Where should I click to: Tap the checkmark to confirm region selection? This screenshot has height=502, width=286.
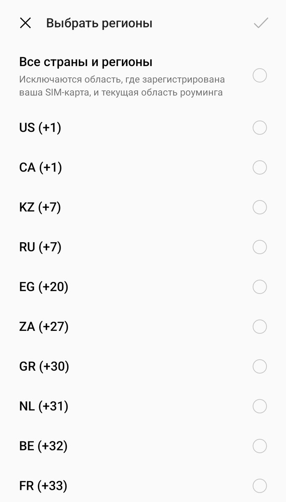261,23
